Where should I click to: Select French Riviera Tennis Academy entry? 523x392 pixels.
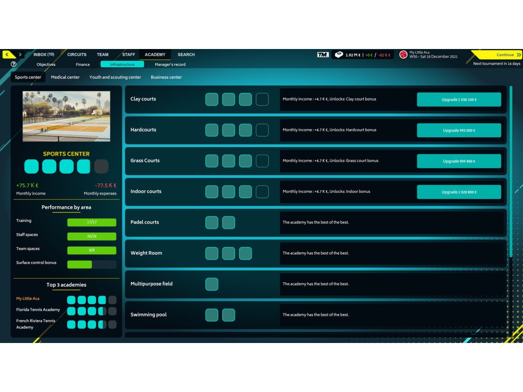36,324
